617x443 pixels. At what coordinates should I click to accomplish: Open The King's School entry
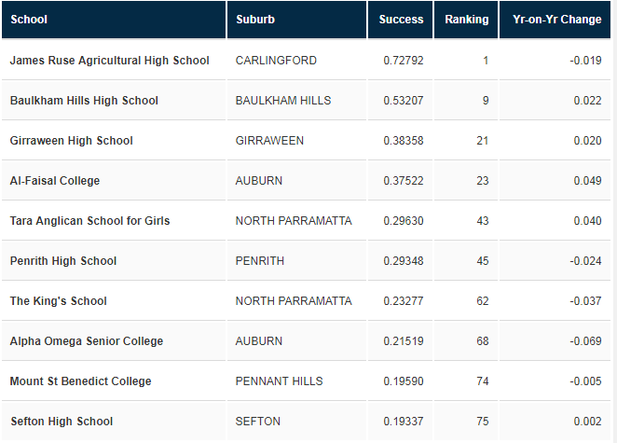coord(58,301)
